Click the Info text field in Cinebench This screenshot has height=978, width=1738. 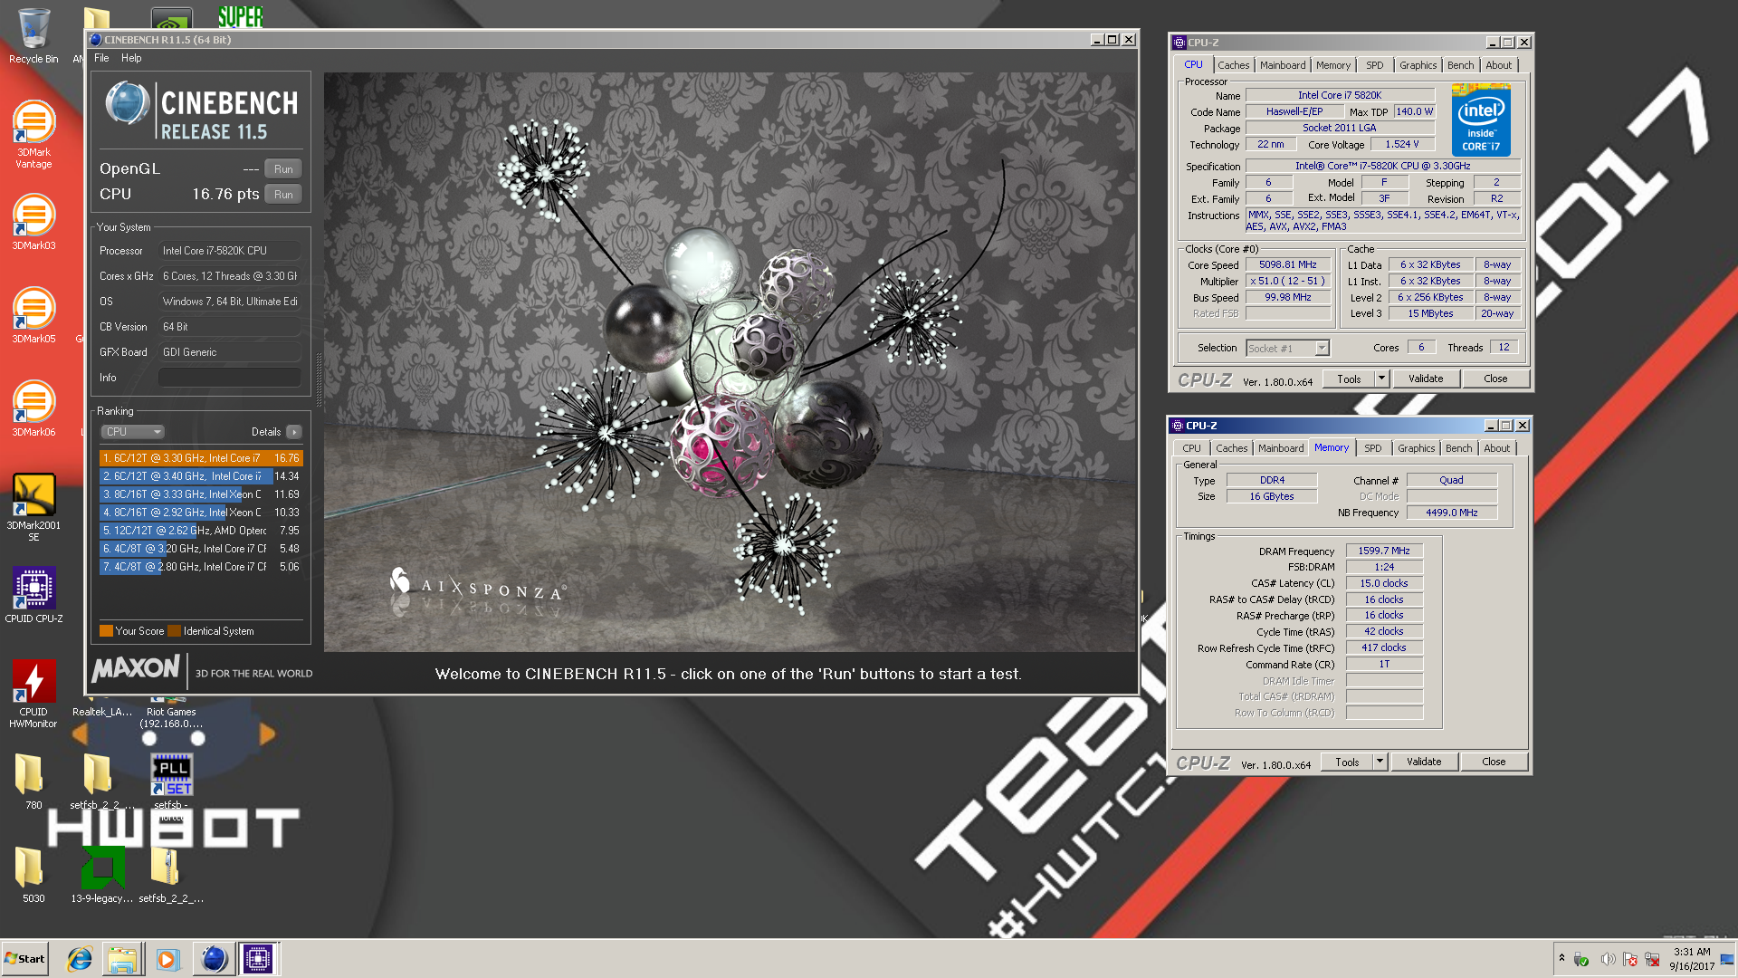[x=230, y=378]
